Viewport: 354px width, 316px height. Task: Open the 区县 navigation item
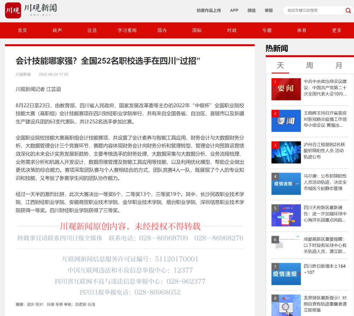click(x=92, y=30)
